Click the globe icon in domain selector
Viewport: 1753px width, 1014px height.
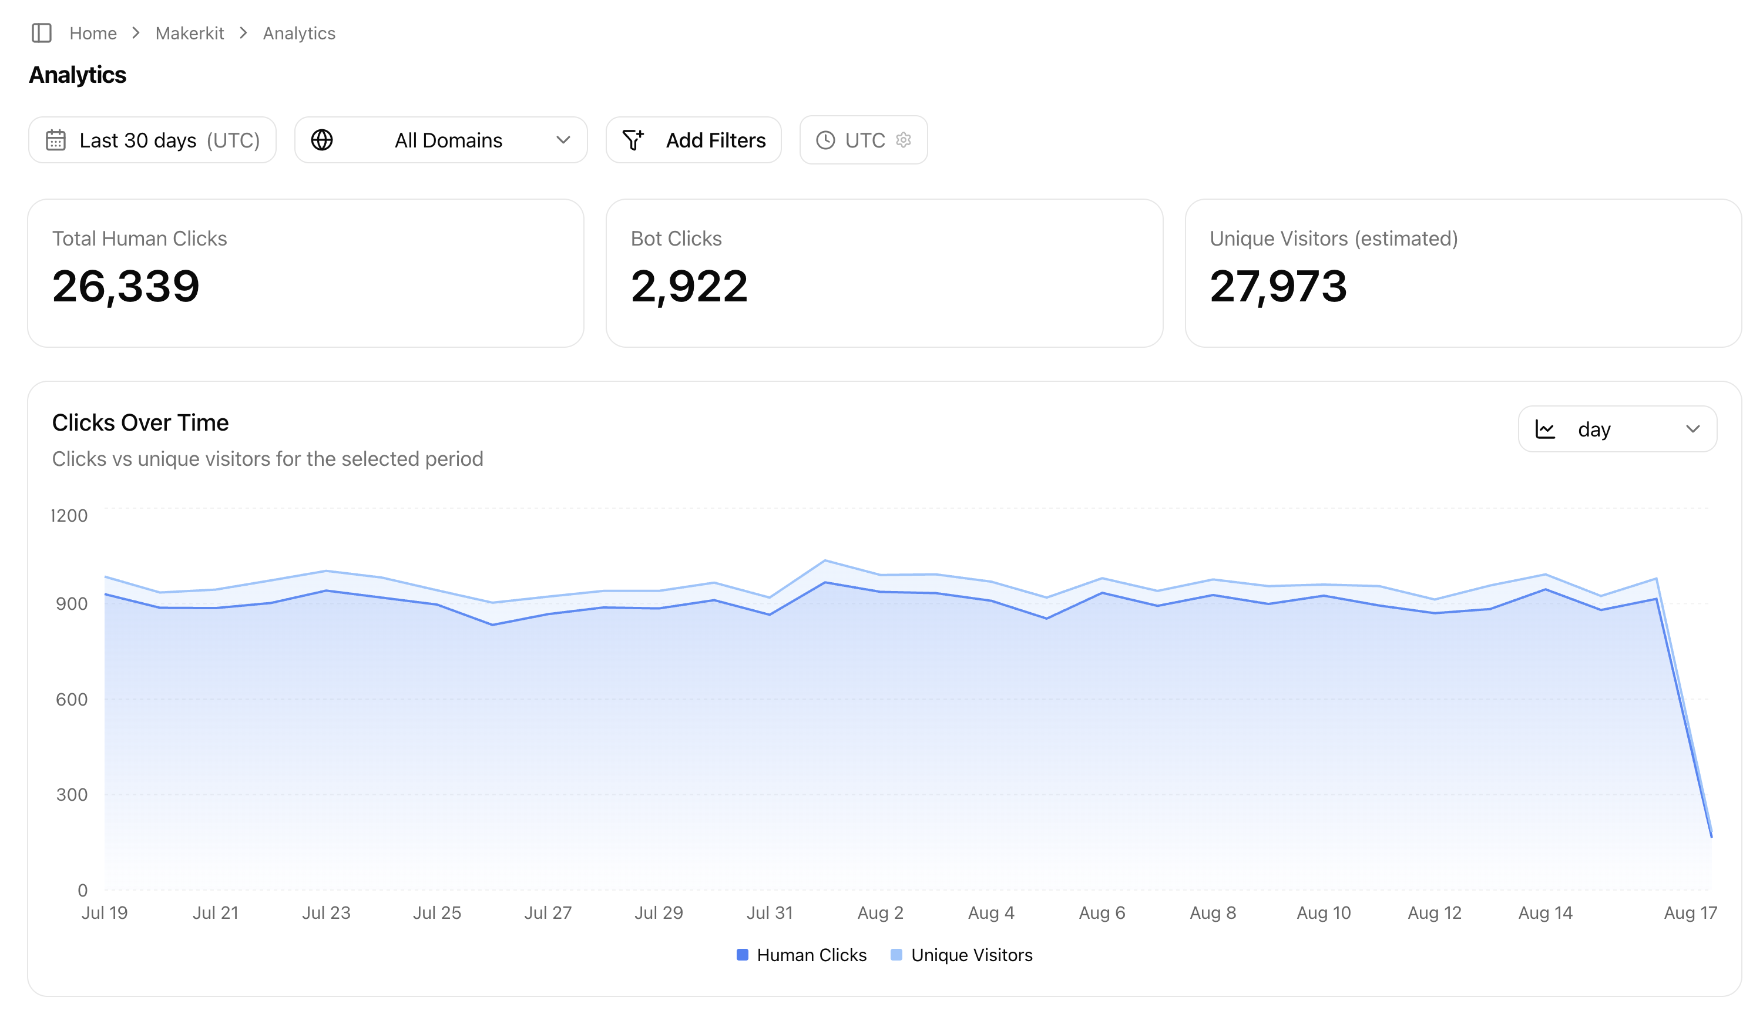coord(321,140)
